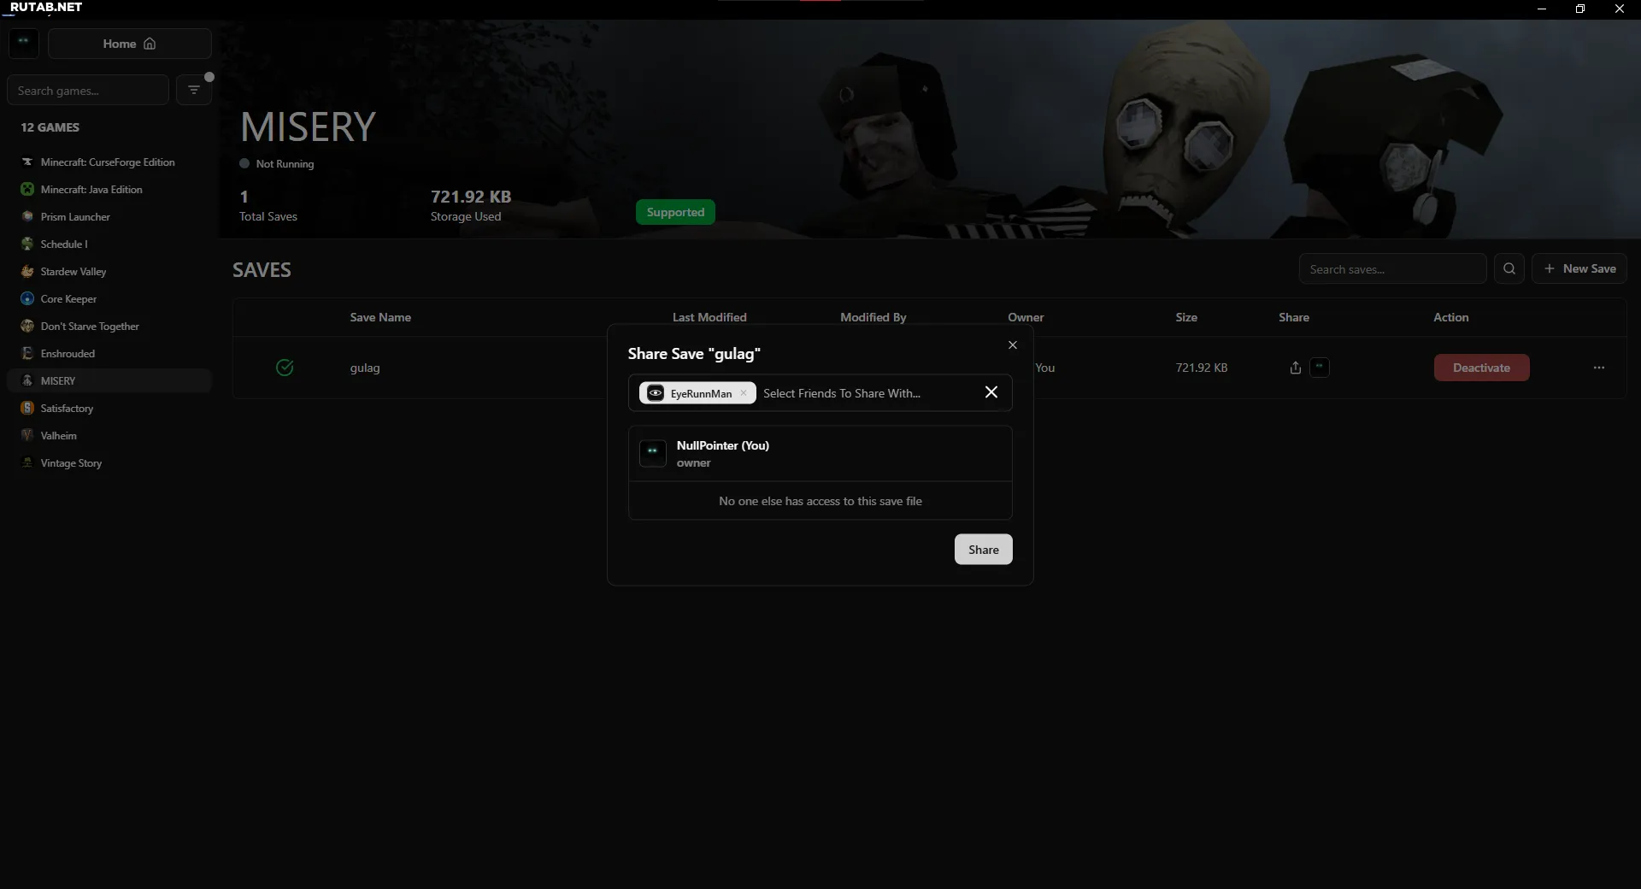Click the shared-user avatar in Share column
The height and width of the screenshot is (889, 1641).
(x=1320, y=368)
